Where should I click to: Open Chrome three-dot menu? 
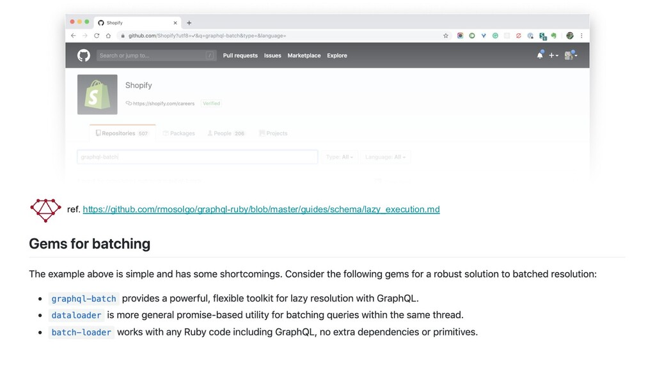click(581, 36)
